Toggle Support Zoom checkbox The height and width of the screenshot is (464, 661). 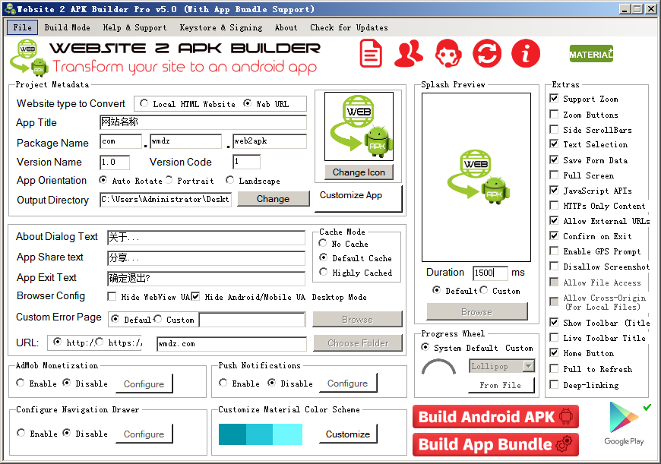(555, 99)
